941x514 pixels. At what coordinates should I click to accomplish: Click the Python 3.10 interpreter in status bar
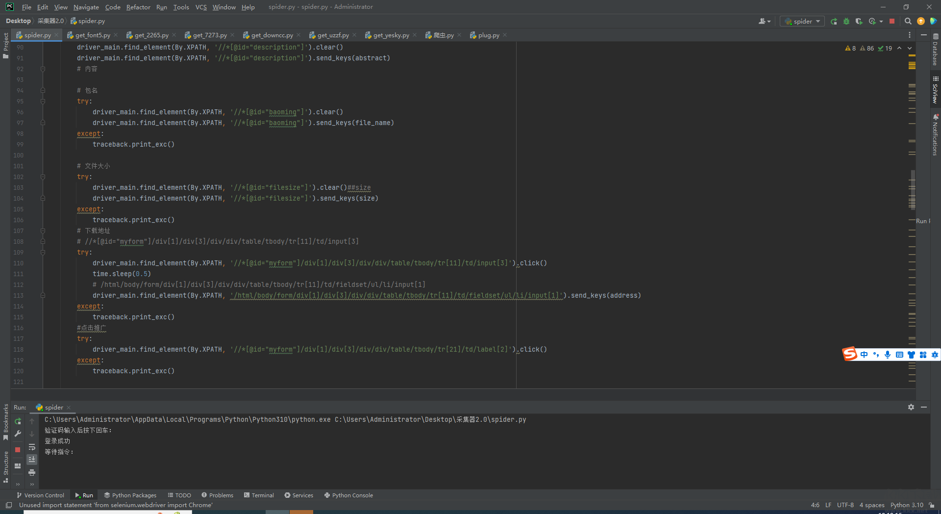coord(906,505)
